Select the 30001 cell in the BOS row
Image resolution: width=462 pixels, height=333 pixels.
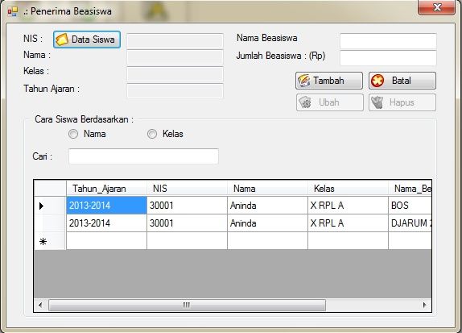pyautogui.click(x=187, y=206)
